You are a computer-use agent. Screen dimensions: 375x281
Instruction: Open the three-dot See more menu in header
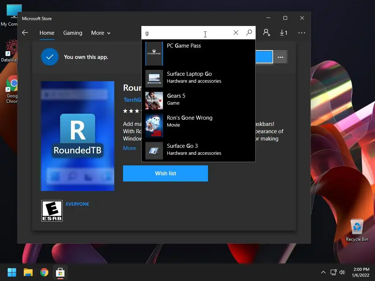tap(302, 33)
